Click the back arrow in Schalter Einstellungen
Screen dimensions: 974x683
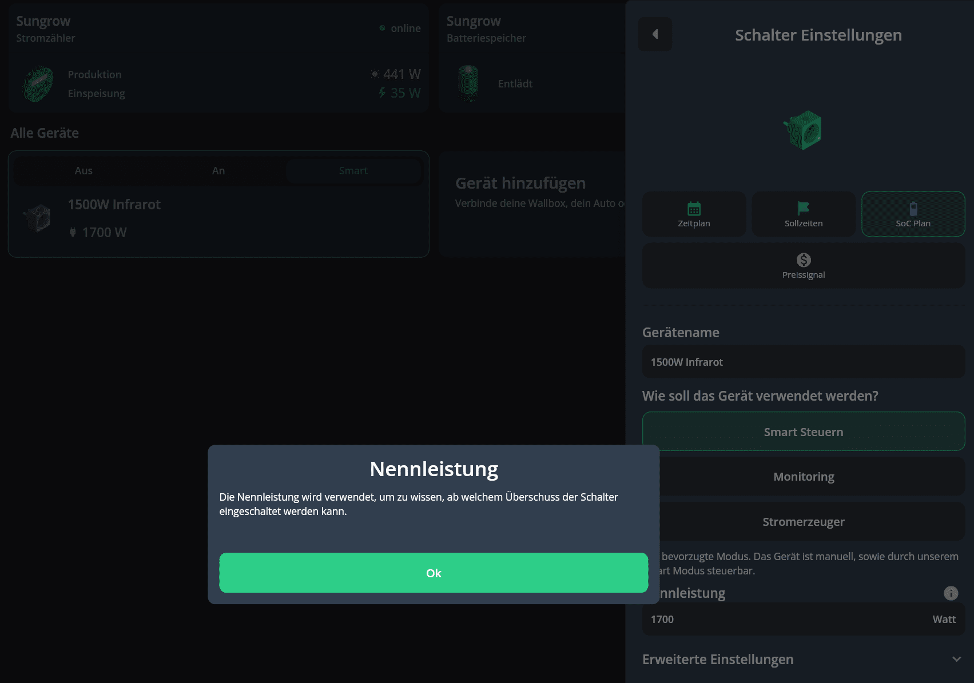click(x=655, y=34)
